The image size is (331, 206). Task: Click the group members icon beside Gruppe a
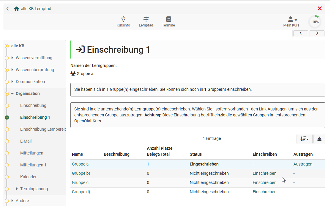point(73,73)
